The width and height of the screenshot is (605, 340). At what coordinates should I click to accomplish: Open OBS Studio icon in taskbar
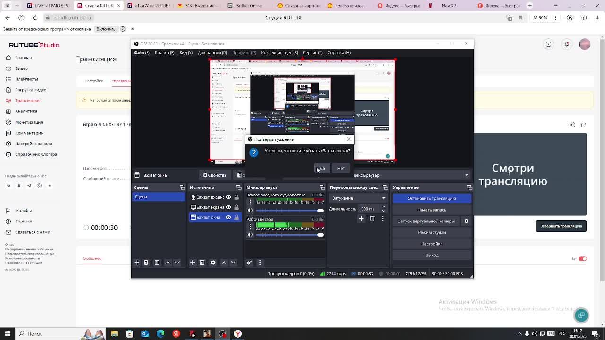coord(223,334)
